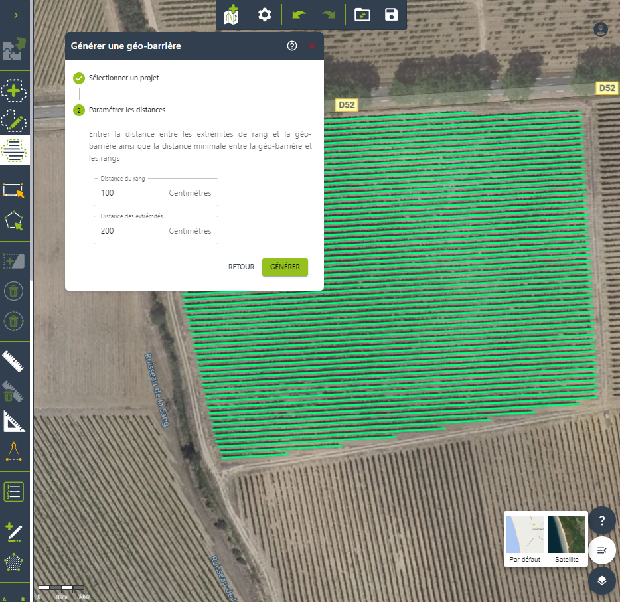Save project using the floppy disk icon
Viewport: 620px width, 602px height.
tap(392, 15)
